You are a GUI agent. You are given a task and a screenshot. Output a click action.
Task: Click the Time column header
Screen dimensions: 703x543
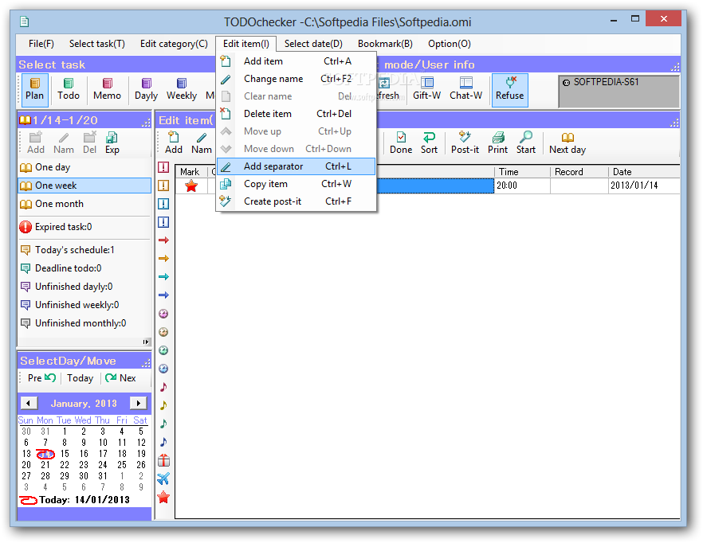point(522,172)
